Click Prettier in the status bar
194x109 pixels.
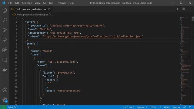(x=176, y=107)
